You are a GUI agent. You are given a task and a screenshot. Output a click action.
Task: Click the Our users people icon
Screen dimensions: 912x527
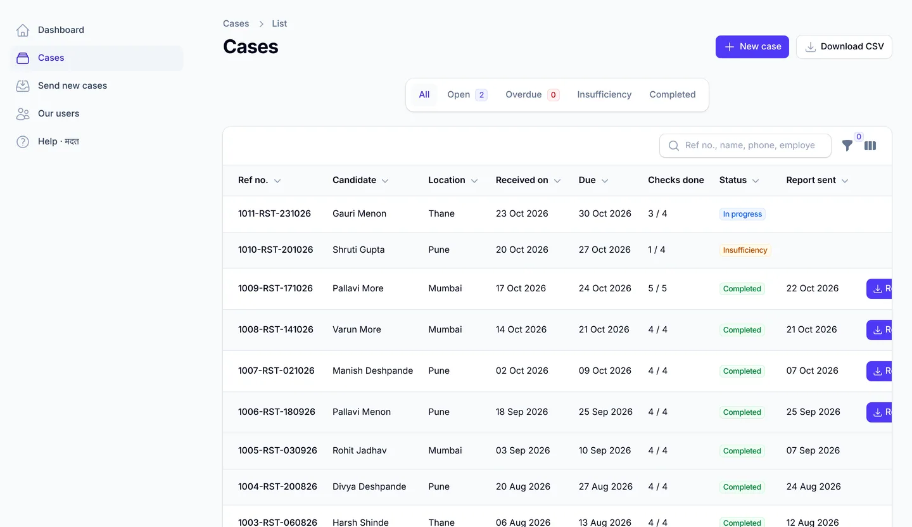pyautogui.click(x=23, y=113)
